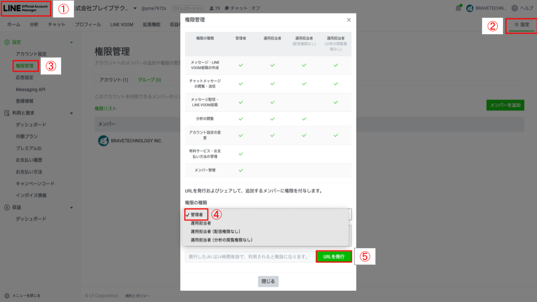The height and width of the screenshot is (302, 537).
Task: Expand the account name dropdown arrow
Action: (135, 8)
